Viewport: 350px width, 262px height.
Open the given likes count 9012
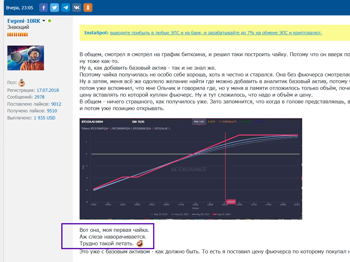(x=56, y=104)
